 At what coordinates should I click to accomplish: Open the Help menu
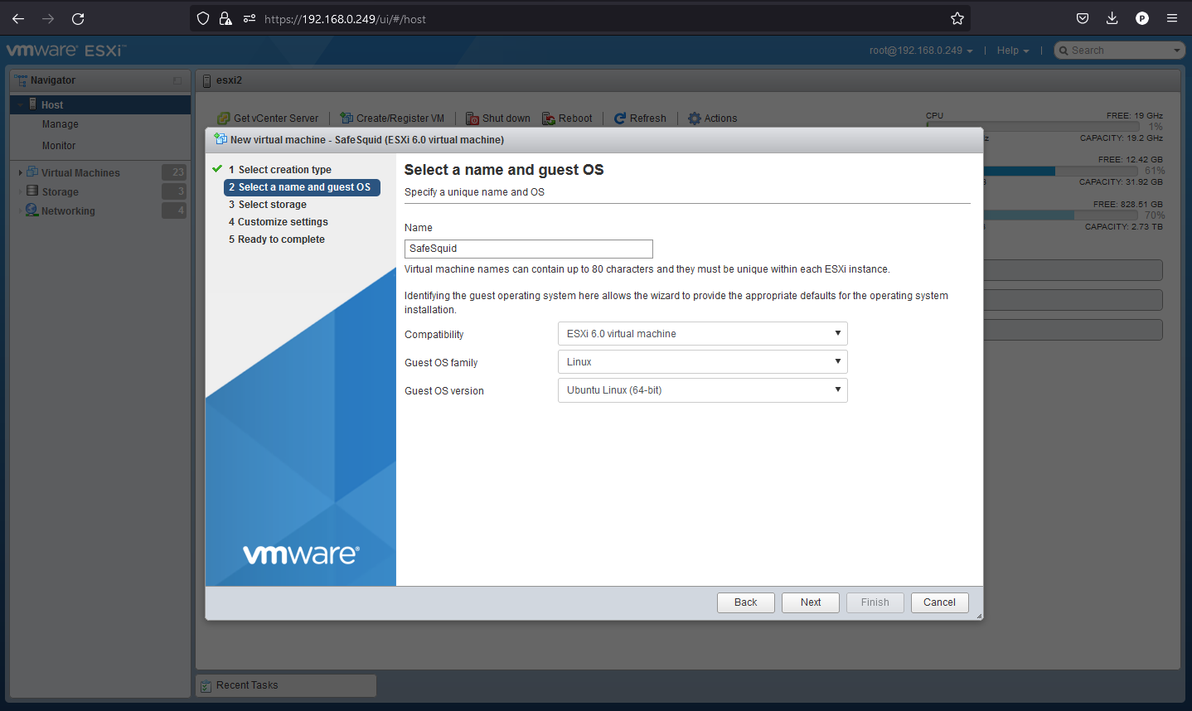[x=1008, y=50]
